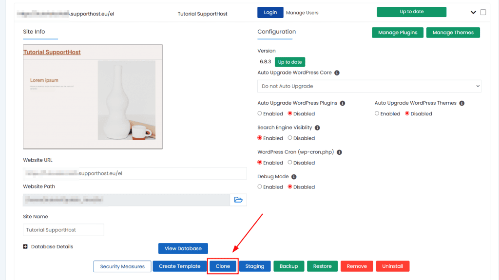Tick the installation select checkbox

pyautogui.click(x=483, y=13)
